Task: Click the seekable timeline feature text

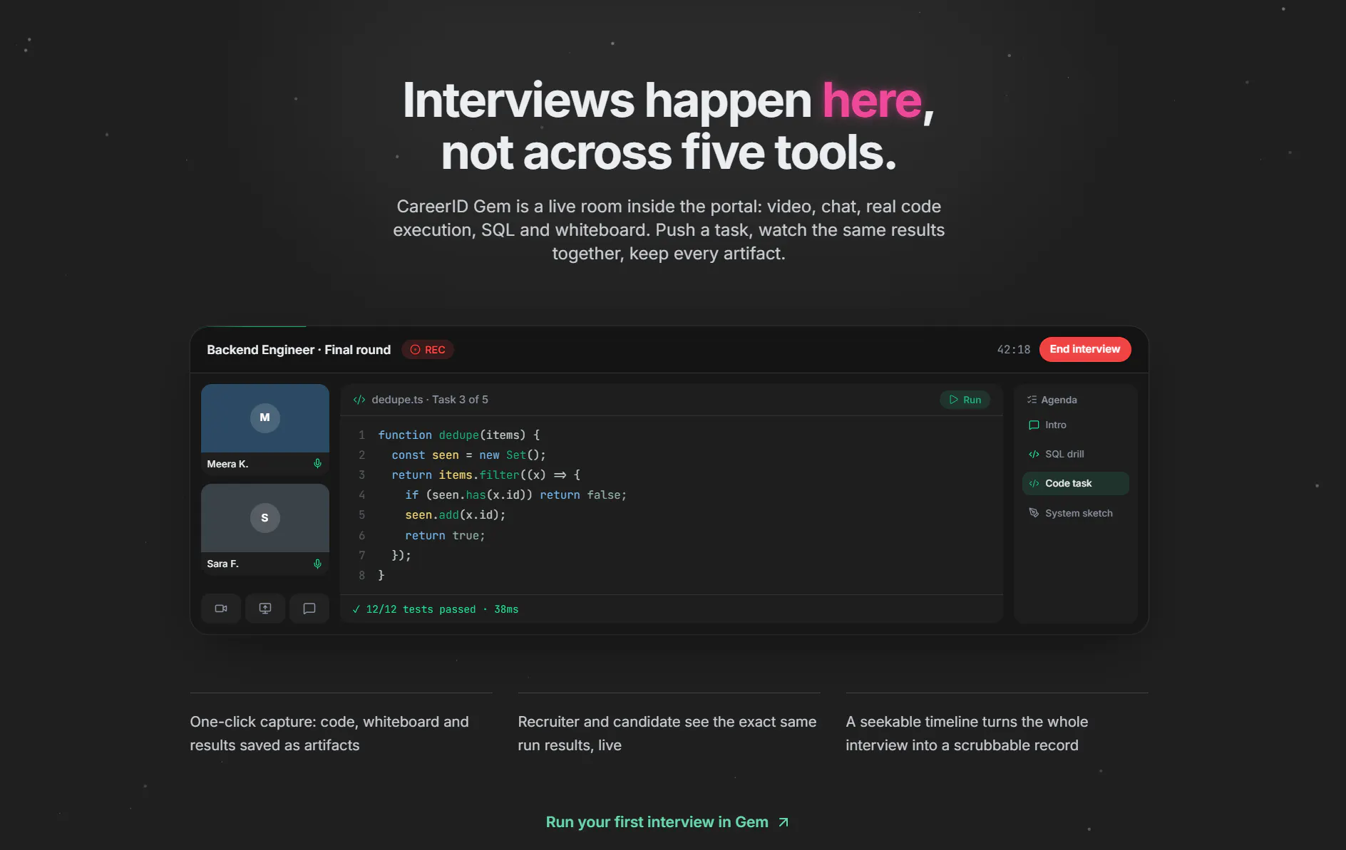Action: pos(967,733)
